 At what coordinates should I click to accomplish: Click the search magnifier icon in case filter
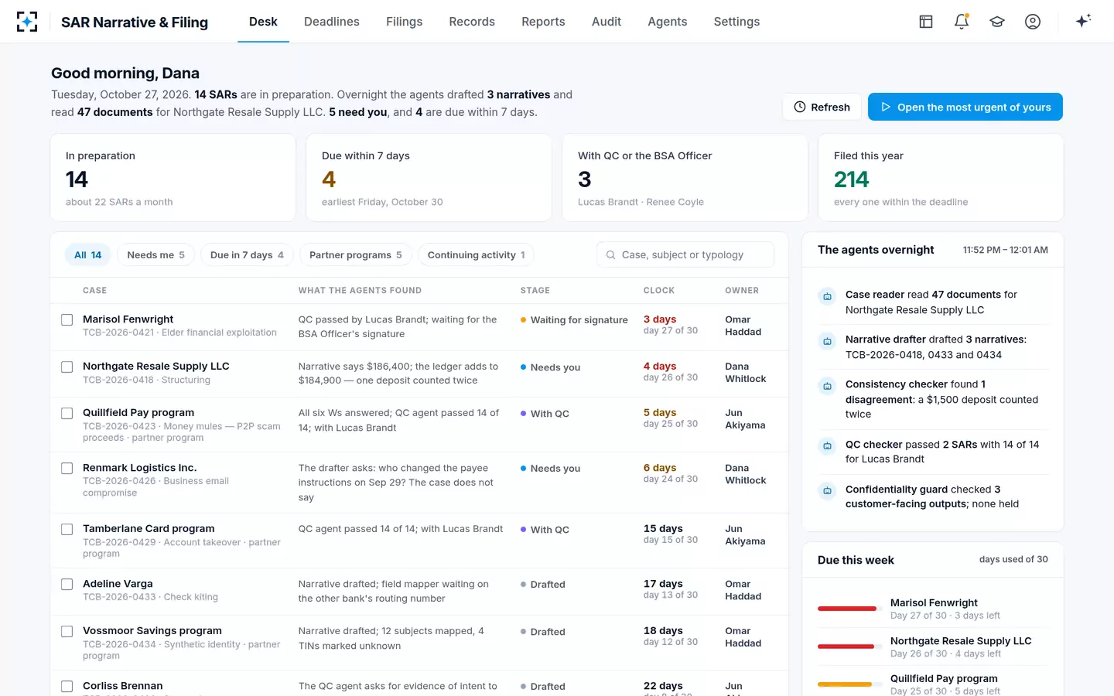coord(611,254)
